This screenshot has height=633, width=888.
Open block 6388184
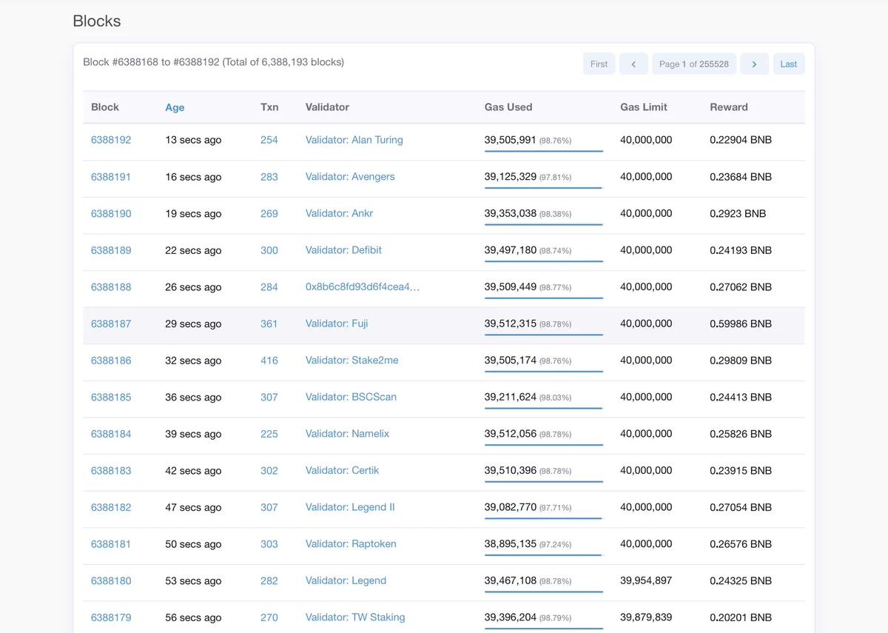(x=111, y=434)
